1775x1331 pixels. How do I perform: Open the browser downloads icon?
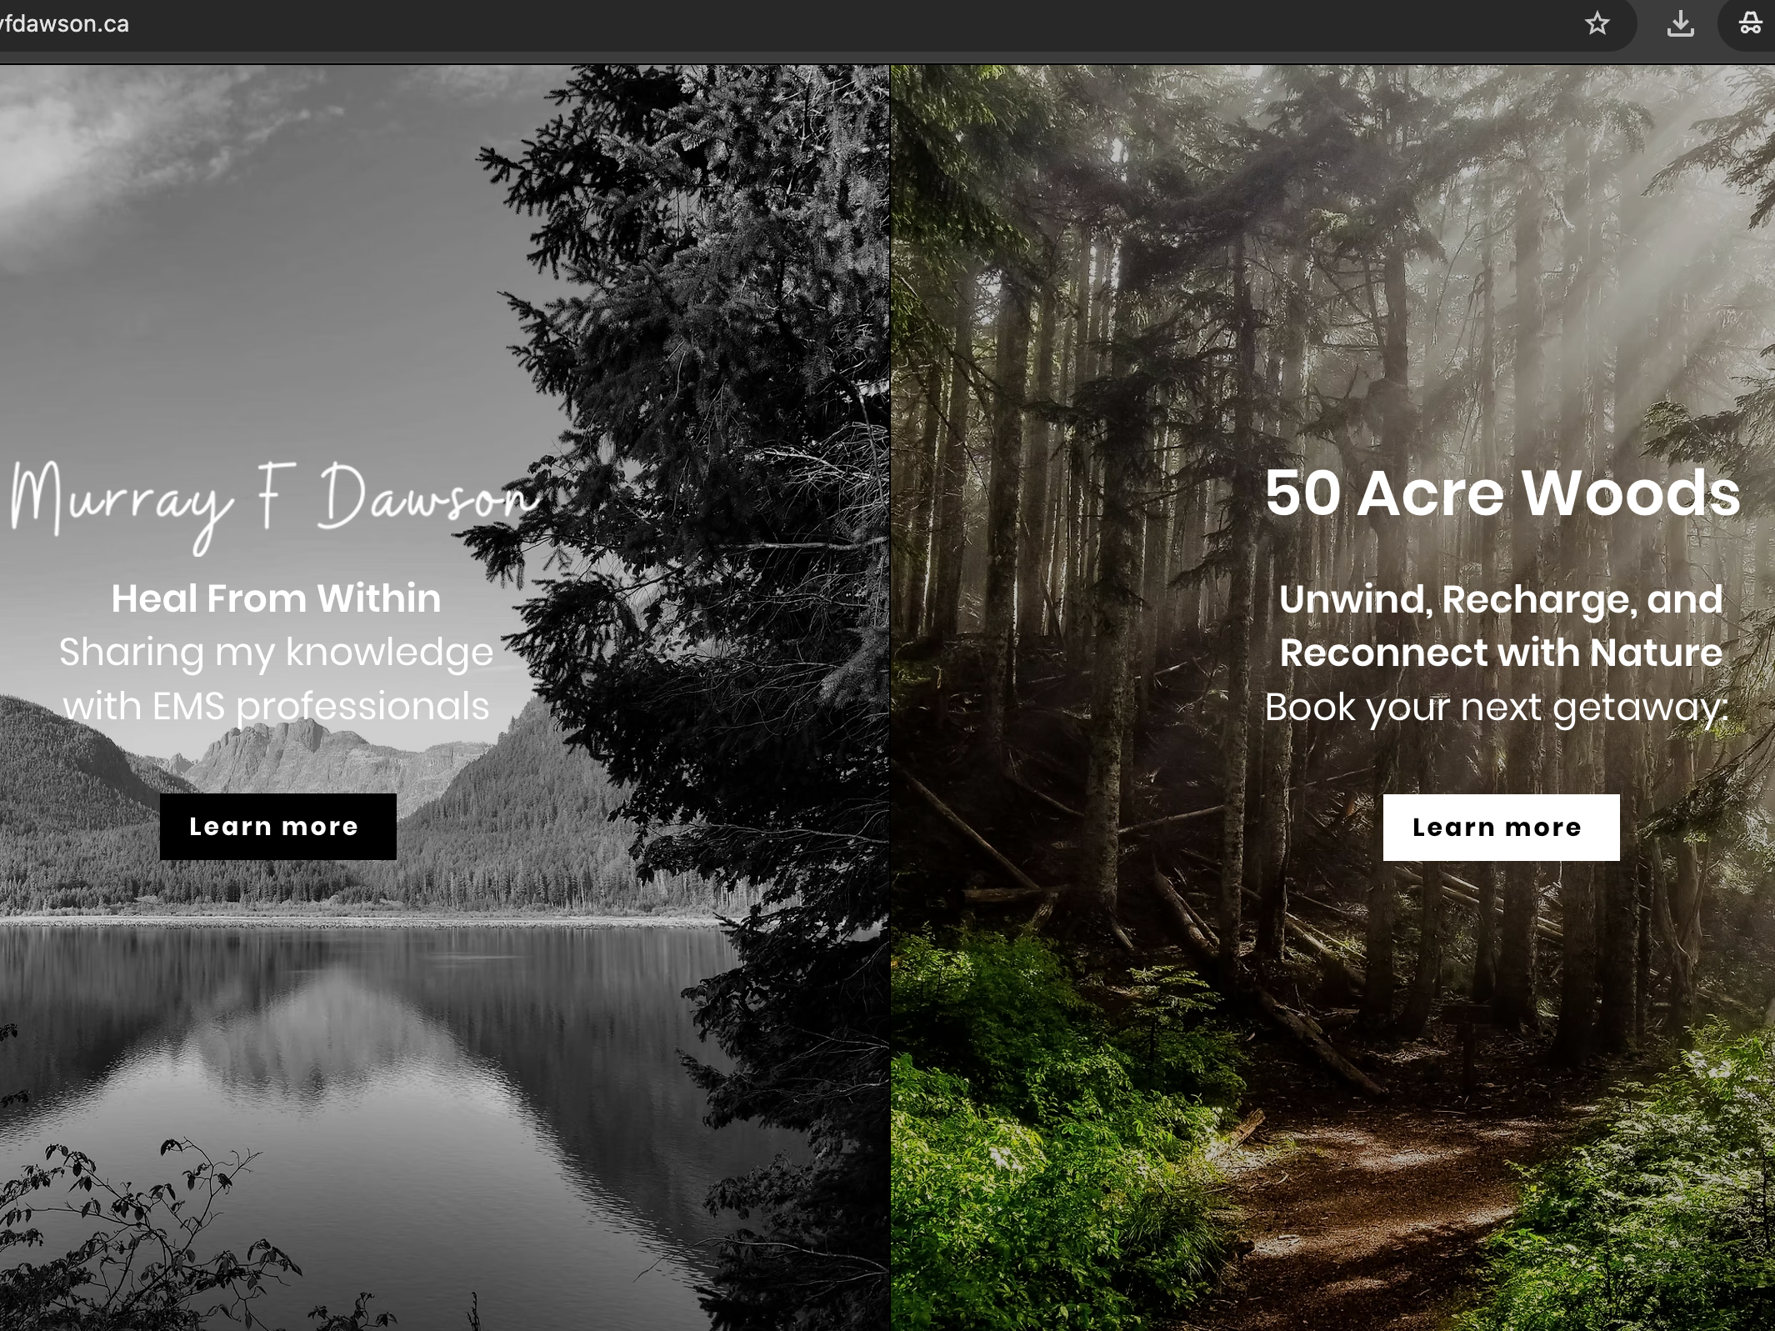tap(1680, 23)
